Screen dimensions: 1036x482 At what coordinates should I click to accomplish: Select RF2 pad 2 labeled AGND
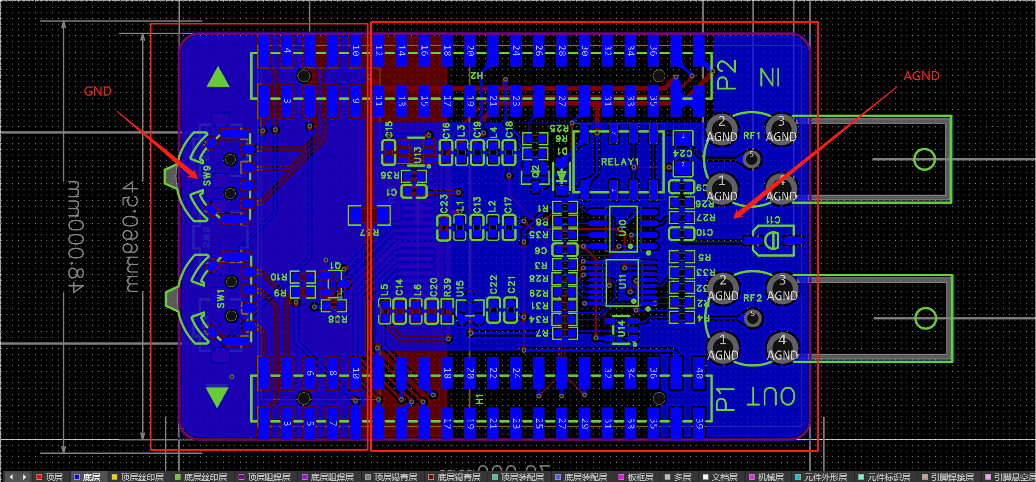723,288
